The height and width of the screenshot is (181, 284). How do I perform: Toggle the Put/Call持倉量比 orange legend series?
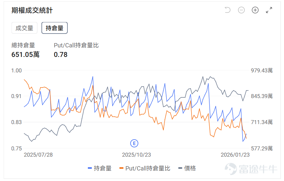pos(145,168)
